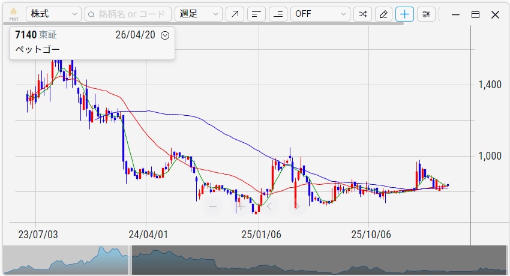Click the diagonal arrow pop-out icon

[x=236, y=14]
